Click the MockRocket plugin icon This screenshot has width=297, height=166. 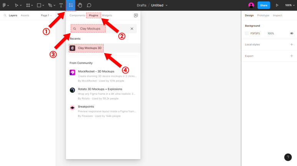[x=72, y=72]
